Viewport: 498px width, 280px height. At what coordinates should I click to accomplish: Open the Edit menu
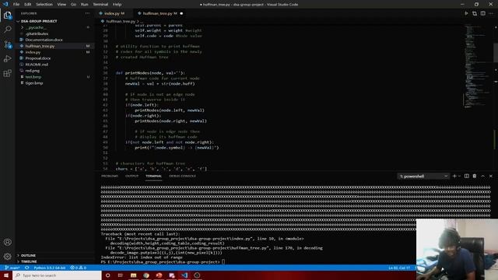[x=28, y=5]
